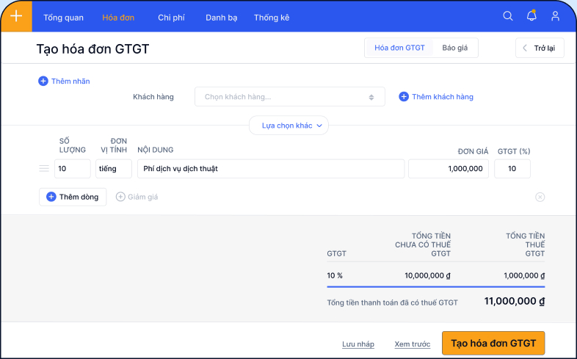Click the Nội dung description field
Viewport: 577px width, 359px height.
pos(271,169)
